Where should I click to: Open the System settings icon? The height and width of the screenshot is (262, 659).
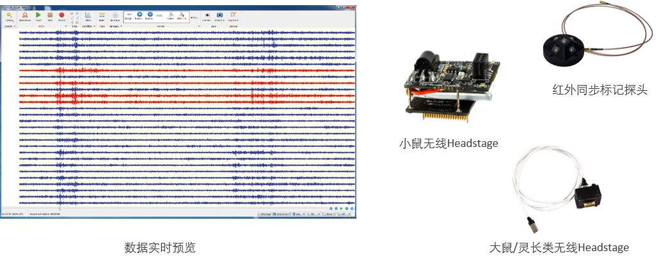pyautogui.click(x=10, y=15)
